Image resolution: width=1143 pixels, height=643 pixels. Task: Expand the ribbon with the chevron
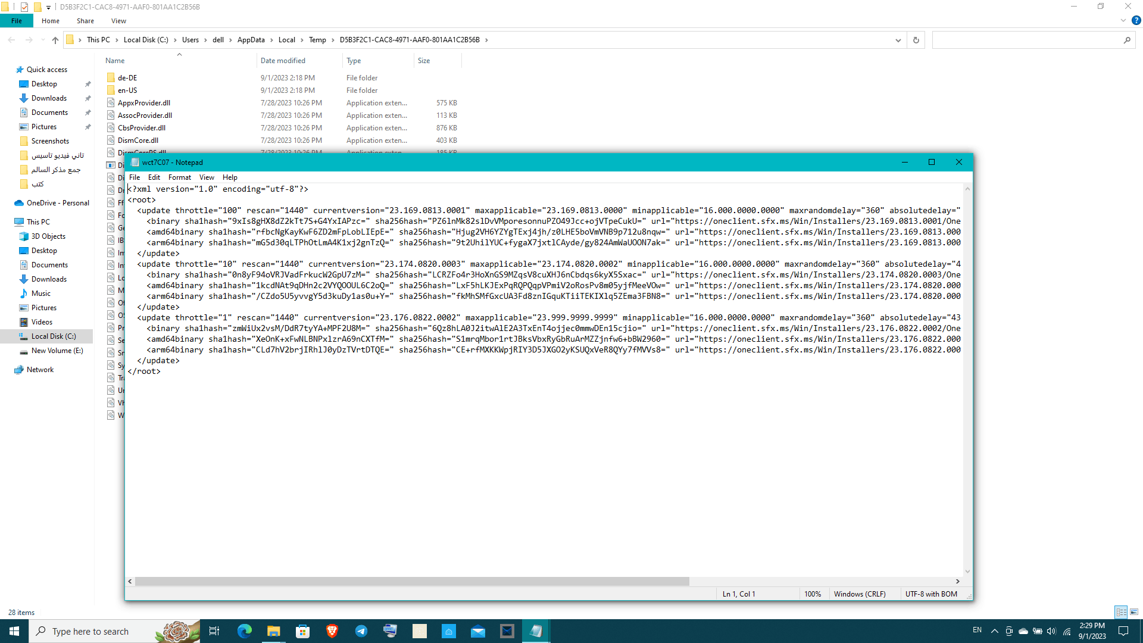(x=1123, y=20)
